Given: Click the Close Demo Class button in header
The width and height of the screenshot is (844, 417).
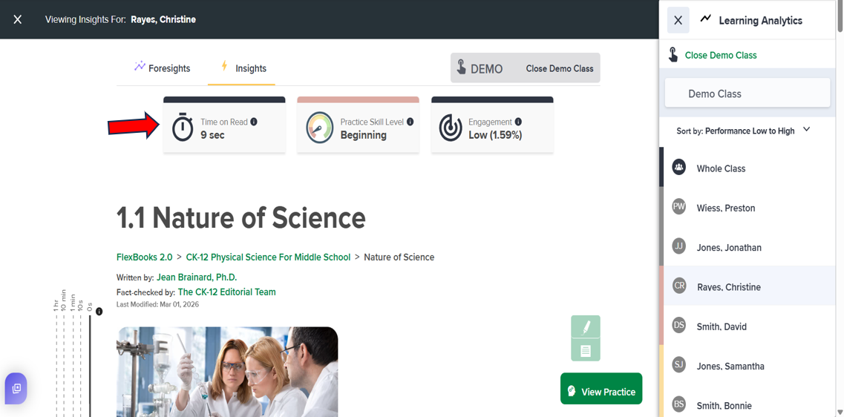Looking at the screenshot, I should click(559, 68).
